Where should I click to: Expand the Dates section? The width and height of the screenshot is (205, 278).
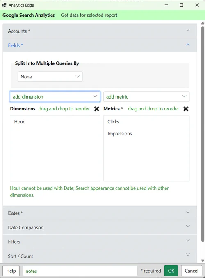pos(100,213)
